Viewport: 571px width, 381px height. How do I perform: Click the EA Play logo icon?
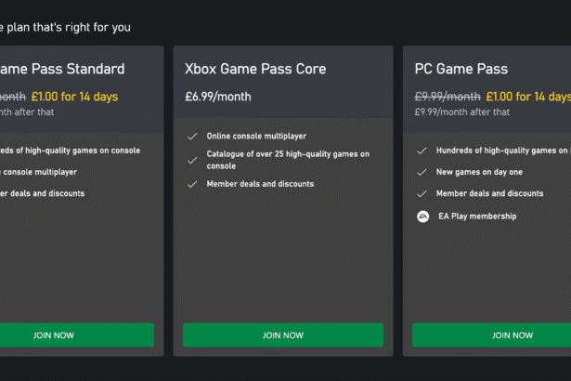click(422, 217)
